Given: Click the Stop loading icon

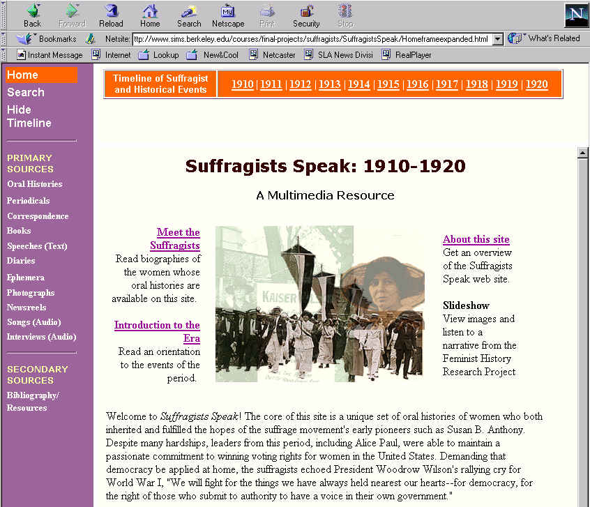Looking at the screenshot, I should click(345, 11).
